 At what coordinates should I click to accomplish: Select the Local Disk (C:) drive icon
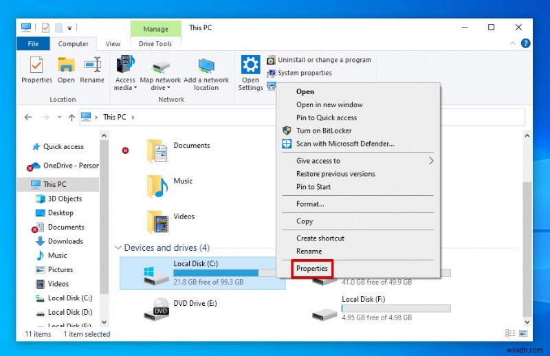156,276
